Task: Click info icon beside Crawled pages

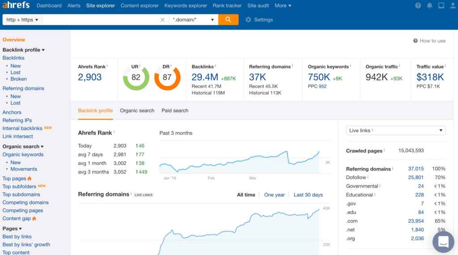Action: [x=384, y=150]
